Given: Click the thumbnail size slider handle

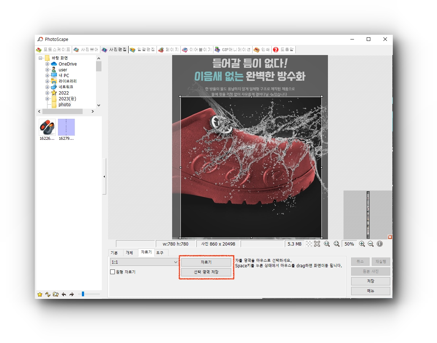Looking at the screenshot, I should click(x=83, y=294).
